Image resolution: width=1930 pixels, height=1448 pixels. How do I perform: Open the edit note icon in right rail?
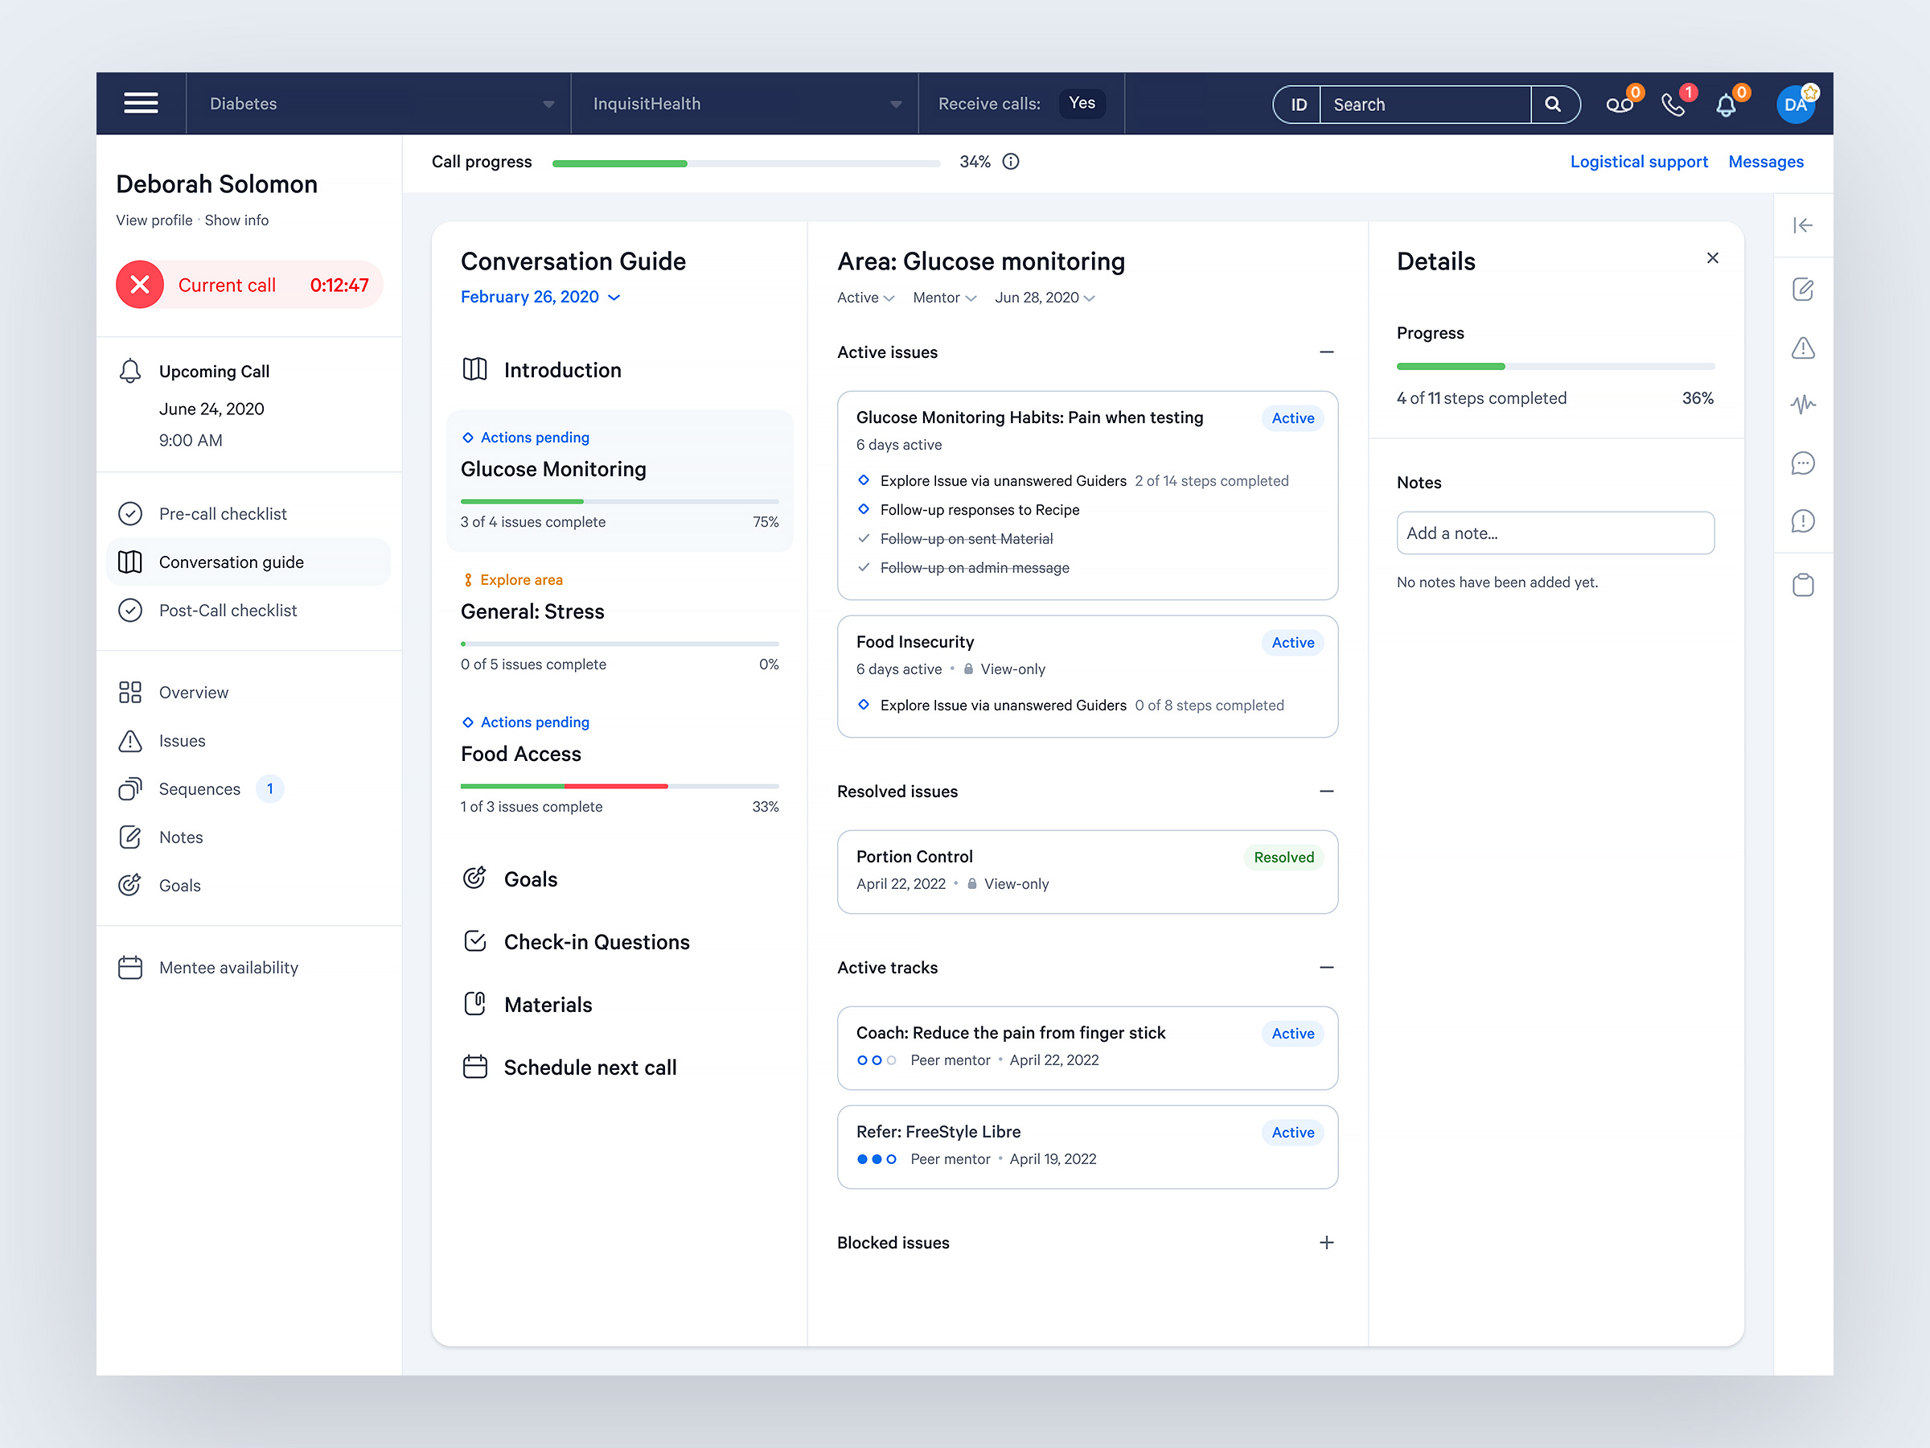click(1803, 289)
